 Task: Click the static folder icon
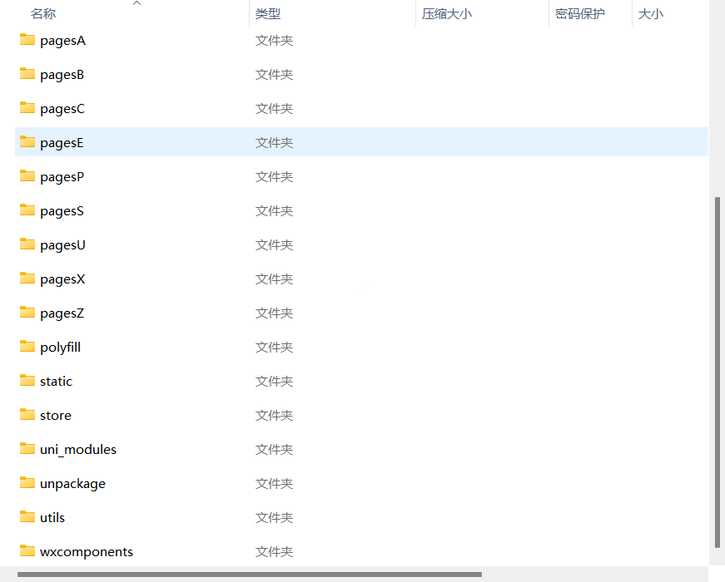(27, 381)
